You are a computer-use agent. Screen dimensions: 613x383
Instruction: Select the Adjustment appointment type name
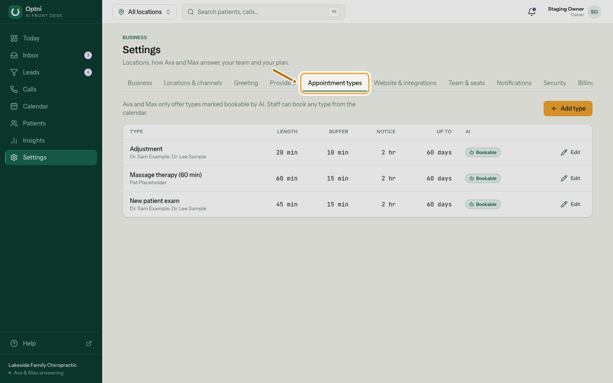click(146, 149)
